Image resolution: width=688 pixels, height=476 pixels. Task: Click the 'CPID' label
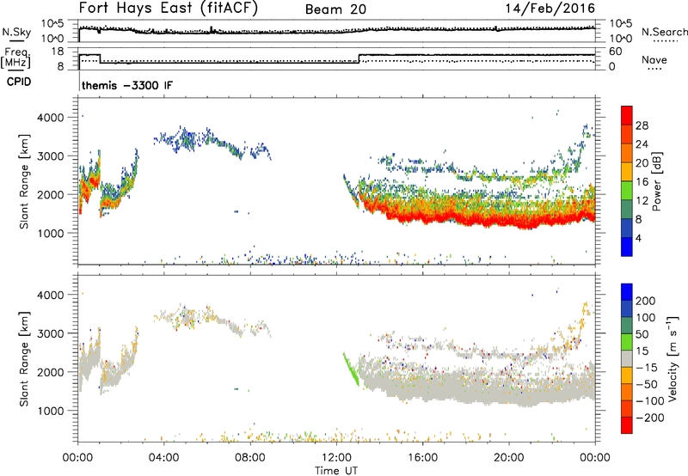tap(19, 82)
